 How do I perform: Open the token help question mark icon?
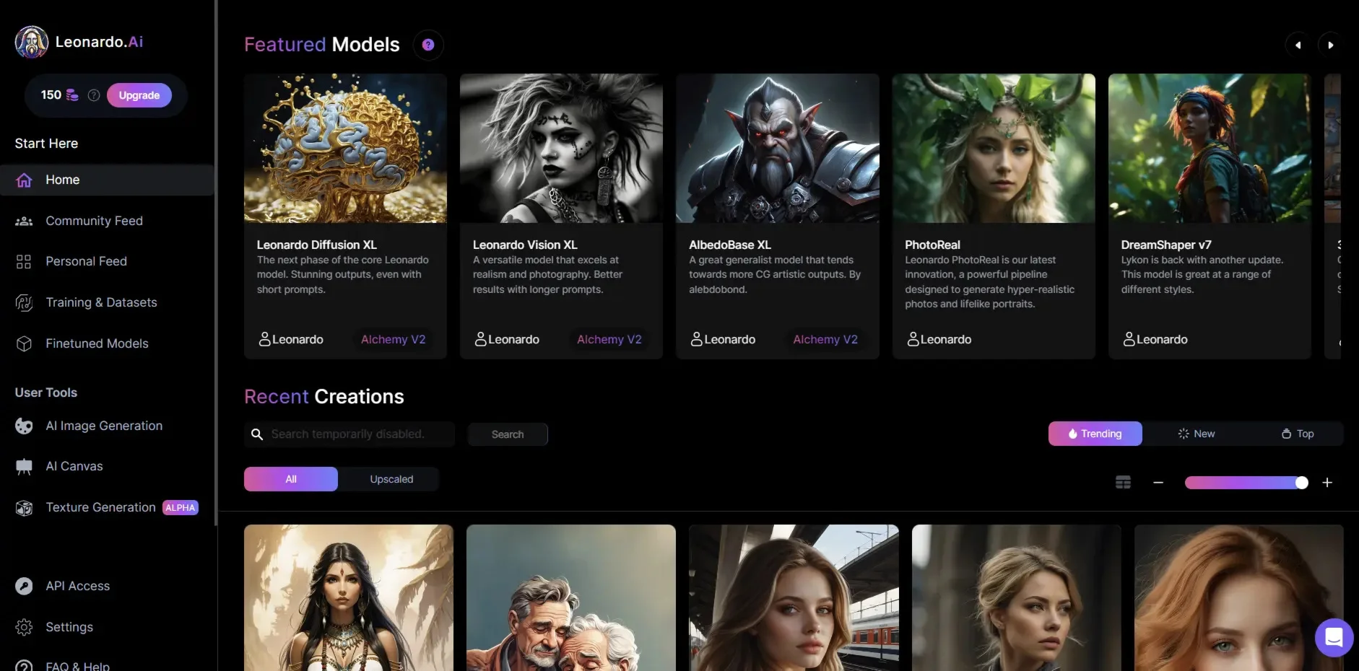click(94, 95)
